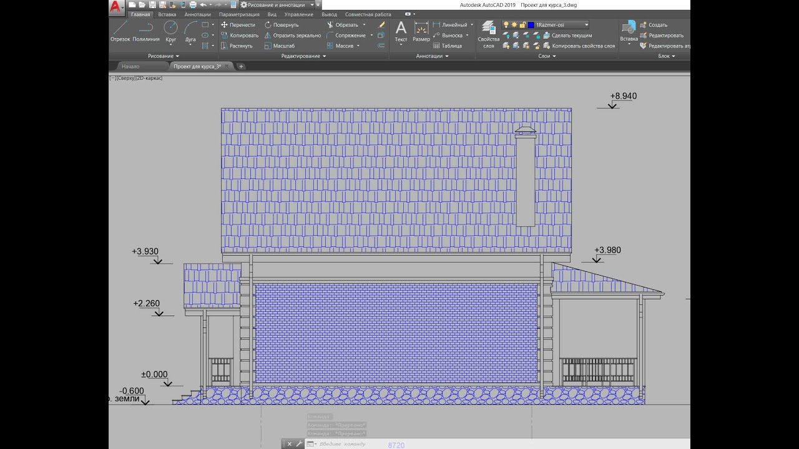The width and height of the screenshot is (799, 449).
Task: Toggle layer lock padlock icon in layer dropdown
Action: [x=522, y=25]
